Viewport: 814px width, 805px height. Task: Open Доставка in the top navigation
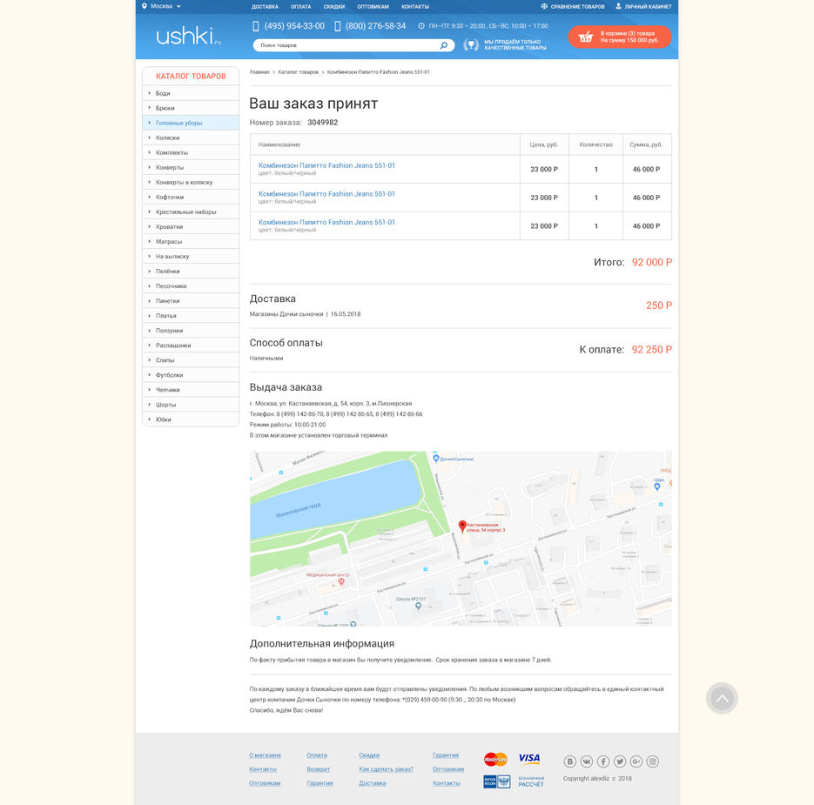[265, 7]
